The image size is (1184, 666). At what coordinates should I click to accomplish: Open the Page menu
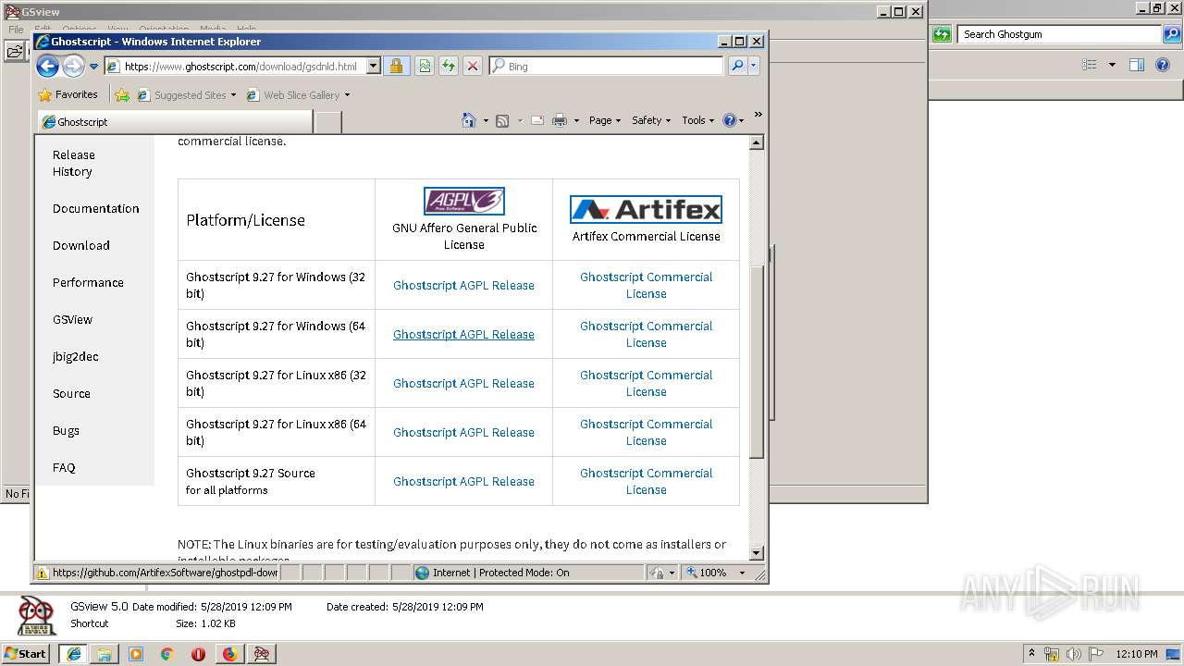coord(605,120)
